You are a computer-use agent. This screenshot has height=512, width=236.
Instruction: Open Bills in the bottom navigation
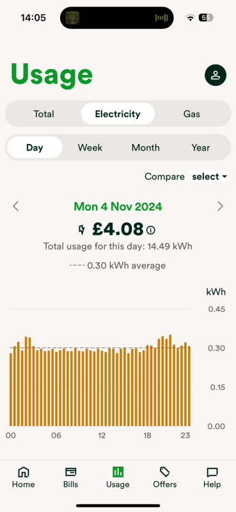70,477
